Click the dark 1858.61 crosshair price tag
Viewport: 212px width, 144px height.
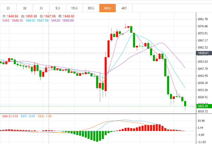[x=204, y=53]
